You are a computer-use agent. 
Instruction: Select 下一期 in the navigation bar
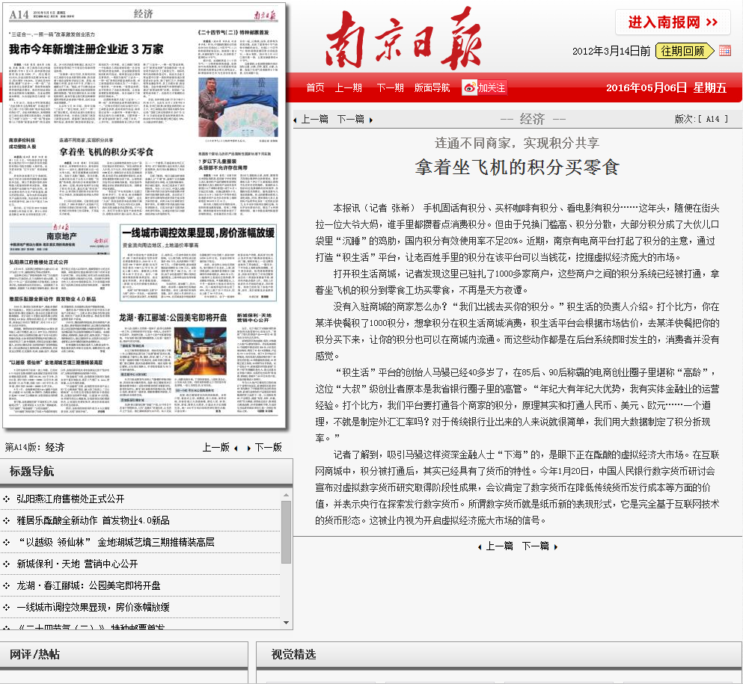tap(390, 87)
